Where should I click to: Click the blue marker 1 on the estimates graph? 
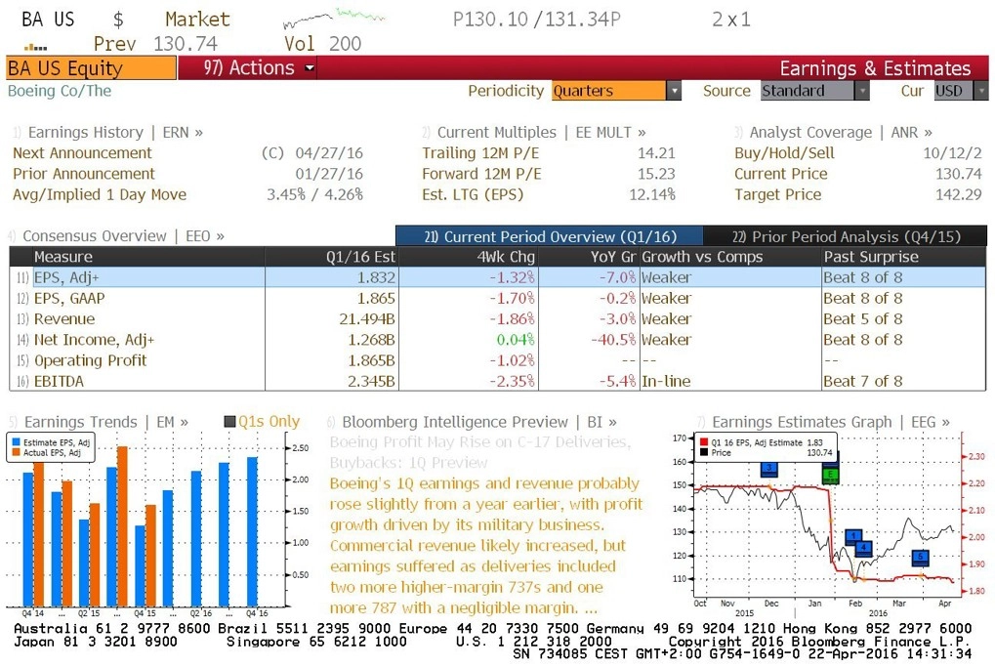854,537
